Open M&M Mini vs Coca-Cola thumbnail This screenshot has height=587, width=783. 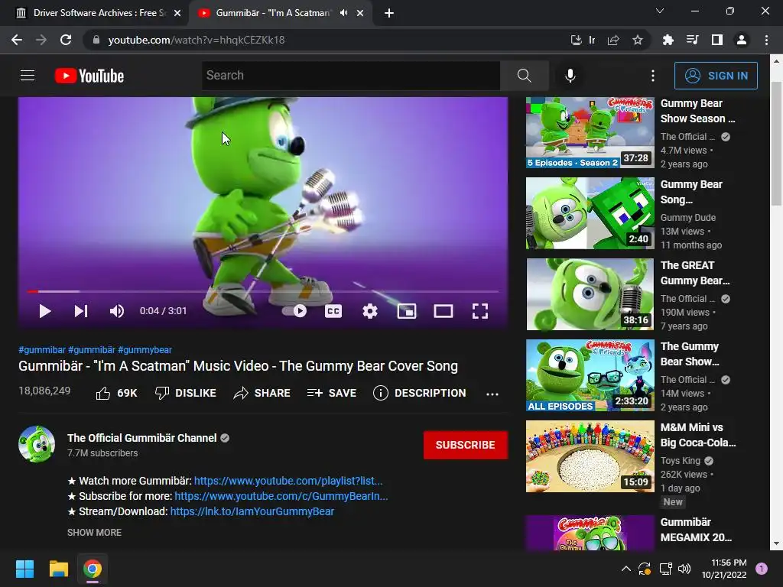point(590,456)
